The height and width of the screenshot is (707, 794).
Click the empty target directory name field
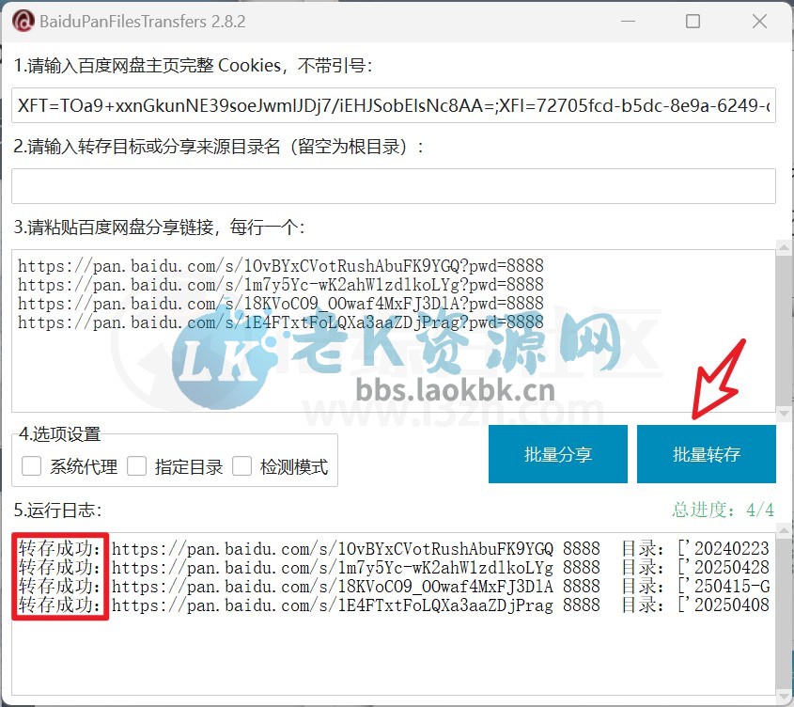tap(394, 186)
